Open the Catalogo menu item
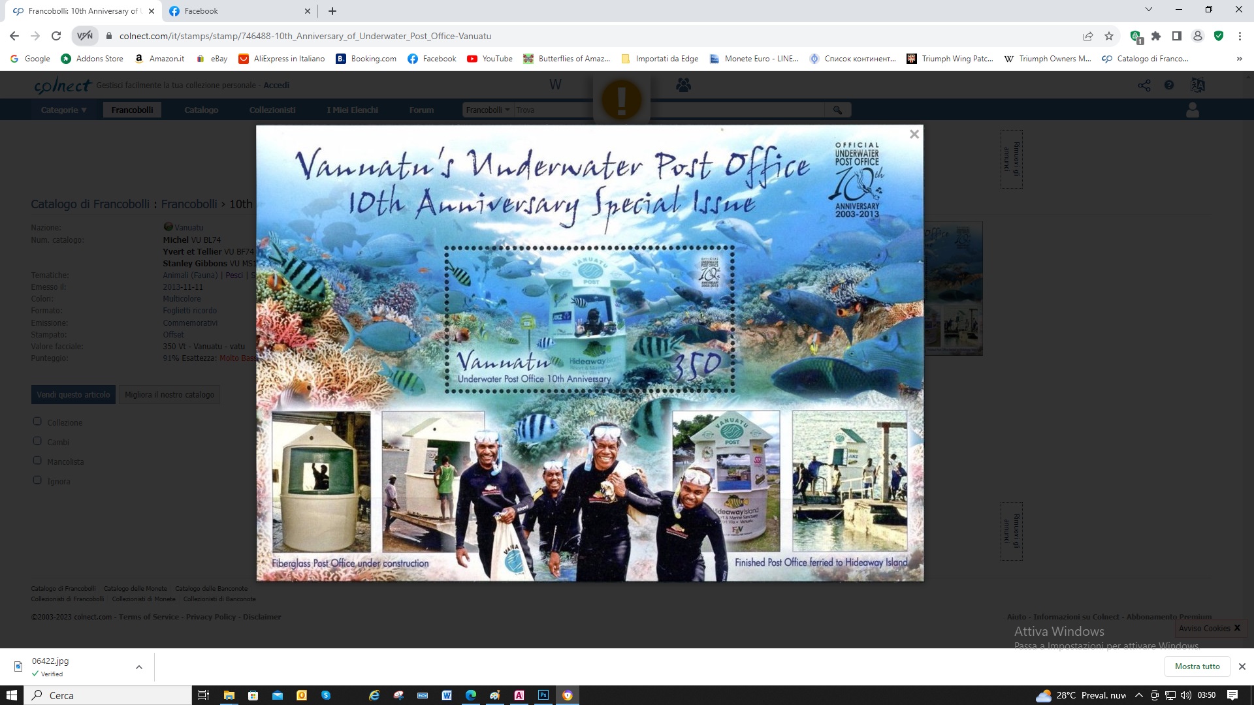 [x=201, y=110]
